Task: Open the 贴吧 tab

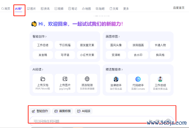Action: pos(100,9)
